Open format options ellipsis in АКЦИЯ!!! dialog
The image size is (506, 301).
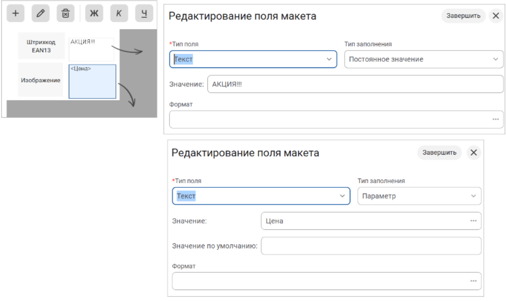tap(496, 119)
